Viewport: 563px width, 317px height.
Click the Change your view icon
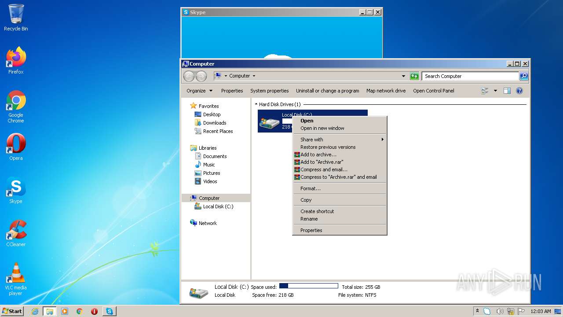point(485,91)
